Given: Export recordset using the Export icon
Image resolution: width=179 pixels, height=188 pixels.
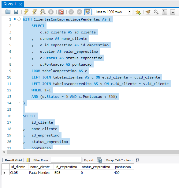Looking at the screenshot, I should tap(99, 160).
